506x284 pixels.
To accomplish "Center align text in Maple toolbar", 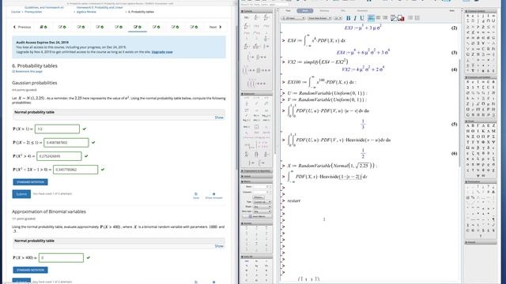I will 378,18.
